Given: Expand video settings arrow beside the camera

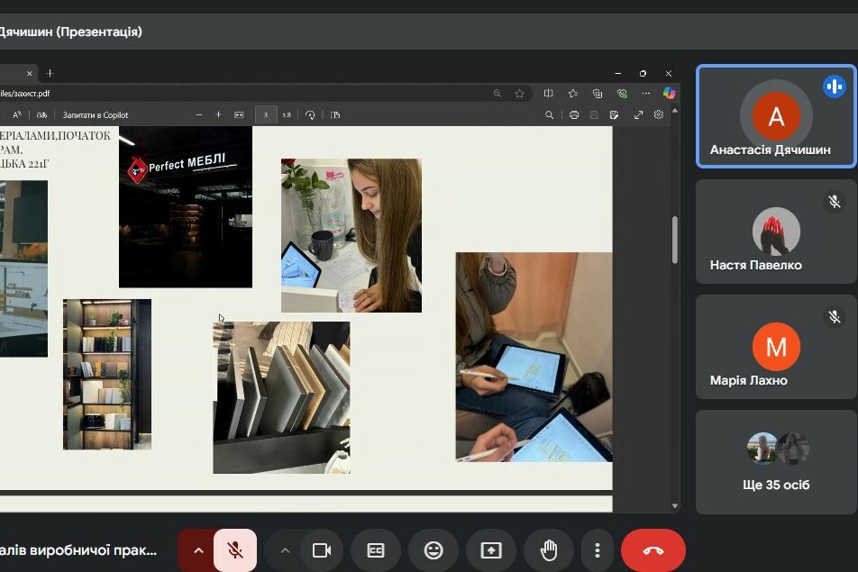Looking at the screenshot, I should [x=285, y=550].
